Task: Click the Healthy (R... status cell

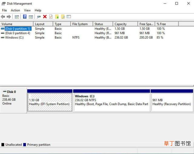Action: point(103,33)
